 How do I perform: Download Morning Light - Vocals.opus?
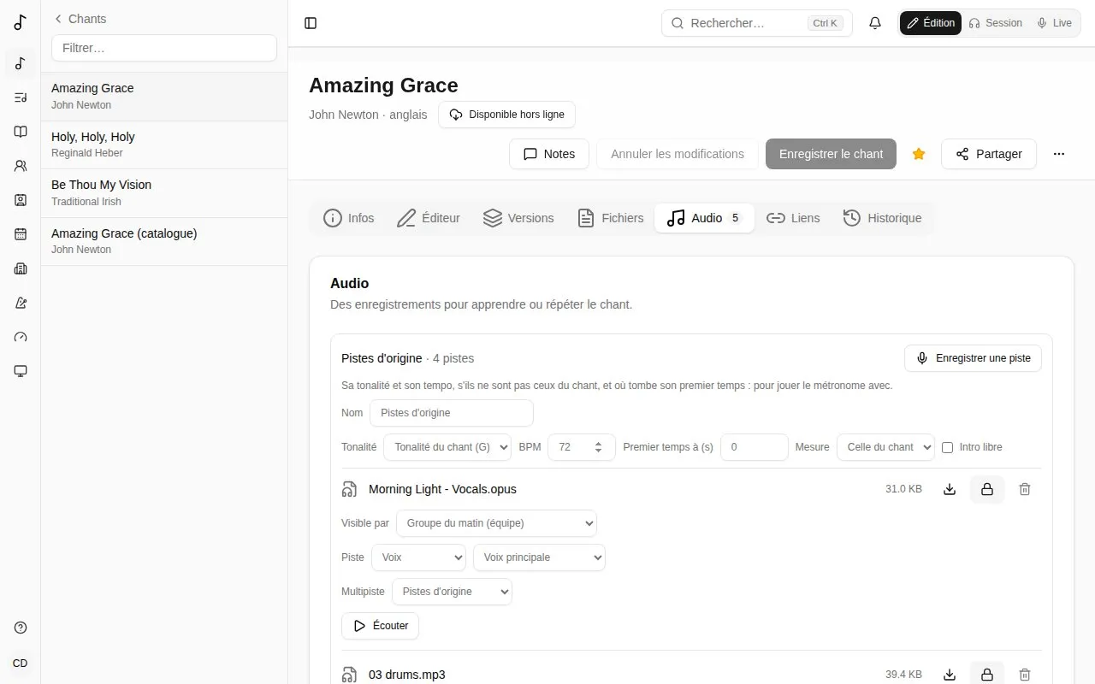coord(950,489)
